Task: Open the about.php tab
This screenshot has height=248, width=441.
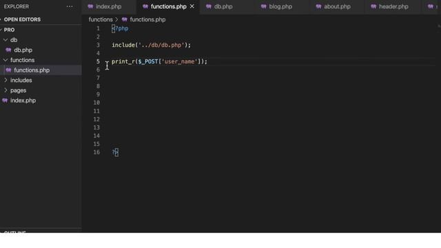Action: click(x=337, y=6)
